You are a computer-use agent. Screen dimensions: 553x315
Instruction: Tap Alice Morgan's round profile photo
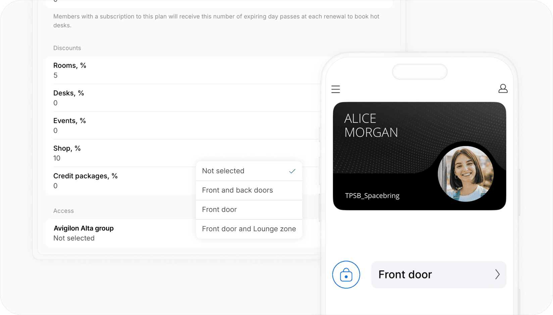pos(465,174)
